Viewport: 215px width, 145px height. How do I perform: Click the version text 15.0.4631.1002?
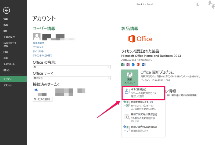(x=161, y=80)
